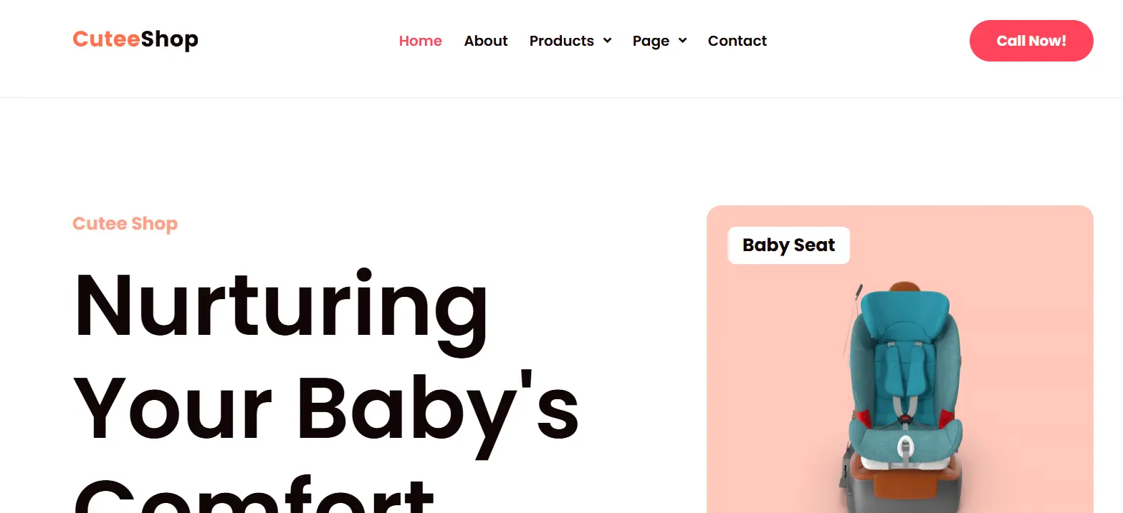
Task: Select the Baby Seat label badge
Action: coord(788,245)
